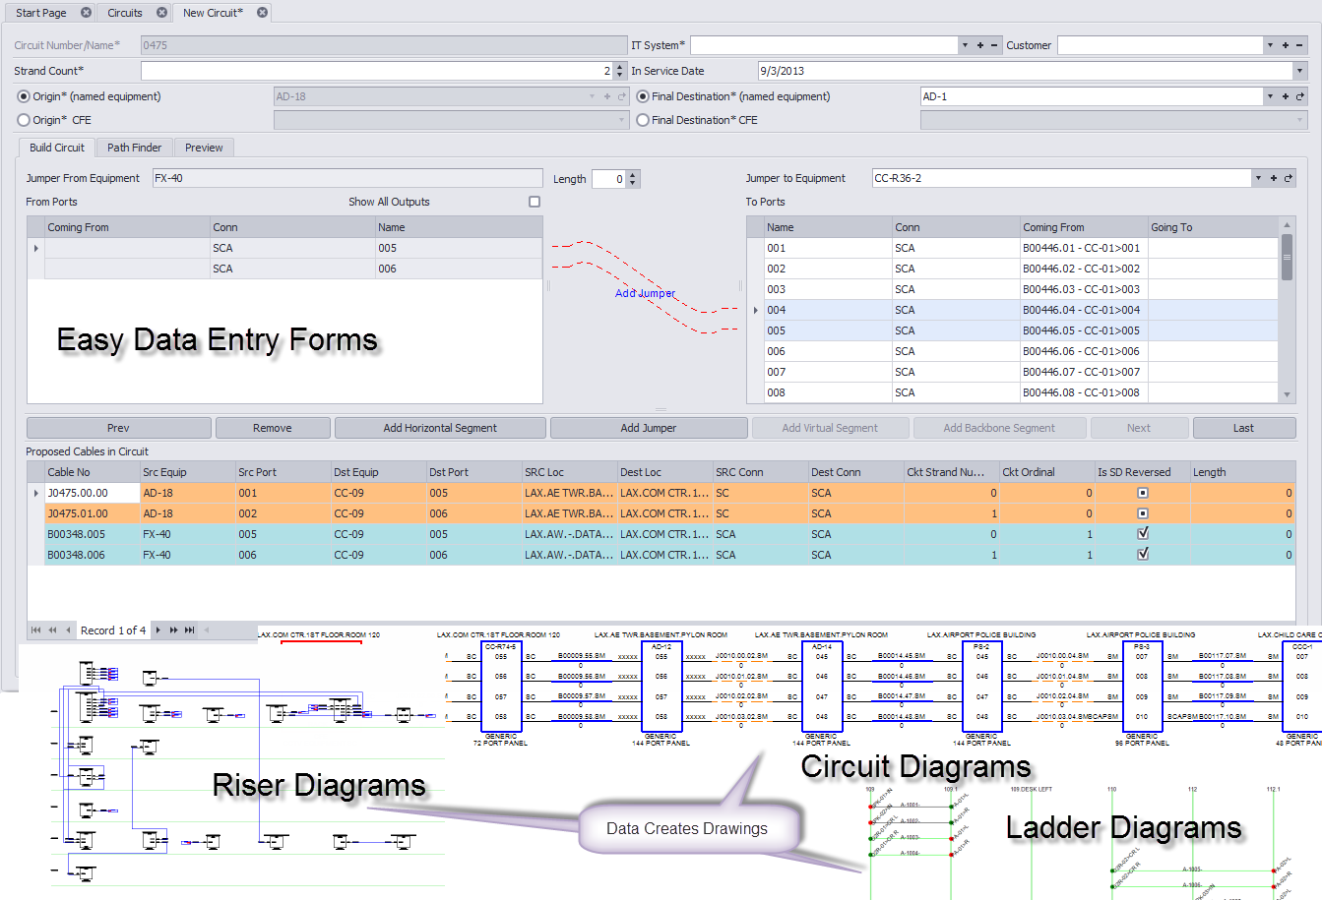Enable the Show All Outputs checkbox
The width and height of the screenshot is (1322, 900).
[534, 201]
